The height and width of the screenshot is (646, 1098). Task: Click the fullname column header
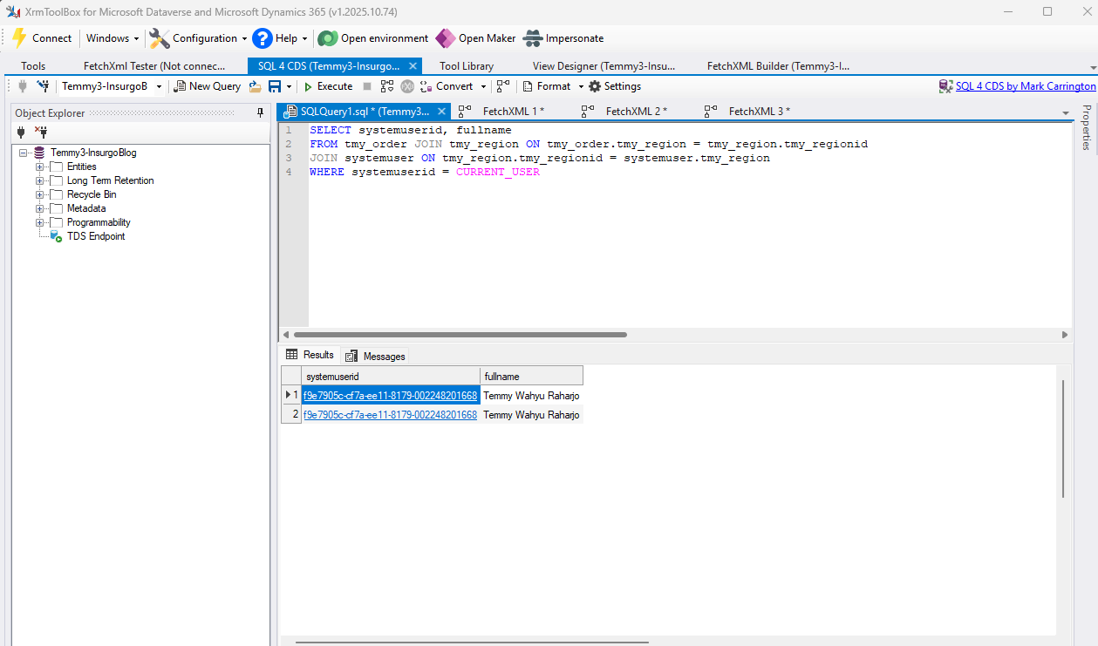click(531, 377)
